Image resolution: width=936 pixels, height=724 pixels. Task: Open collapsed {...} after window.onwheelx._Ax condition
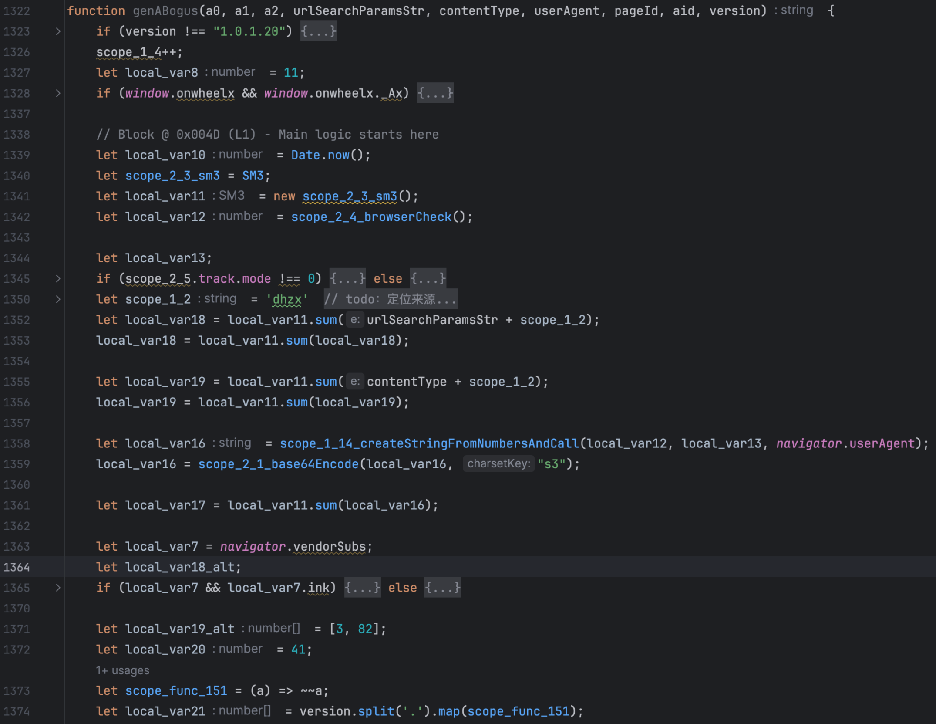(x=435, y=93)
